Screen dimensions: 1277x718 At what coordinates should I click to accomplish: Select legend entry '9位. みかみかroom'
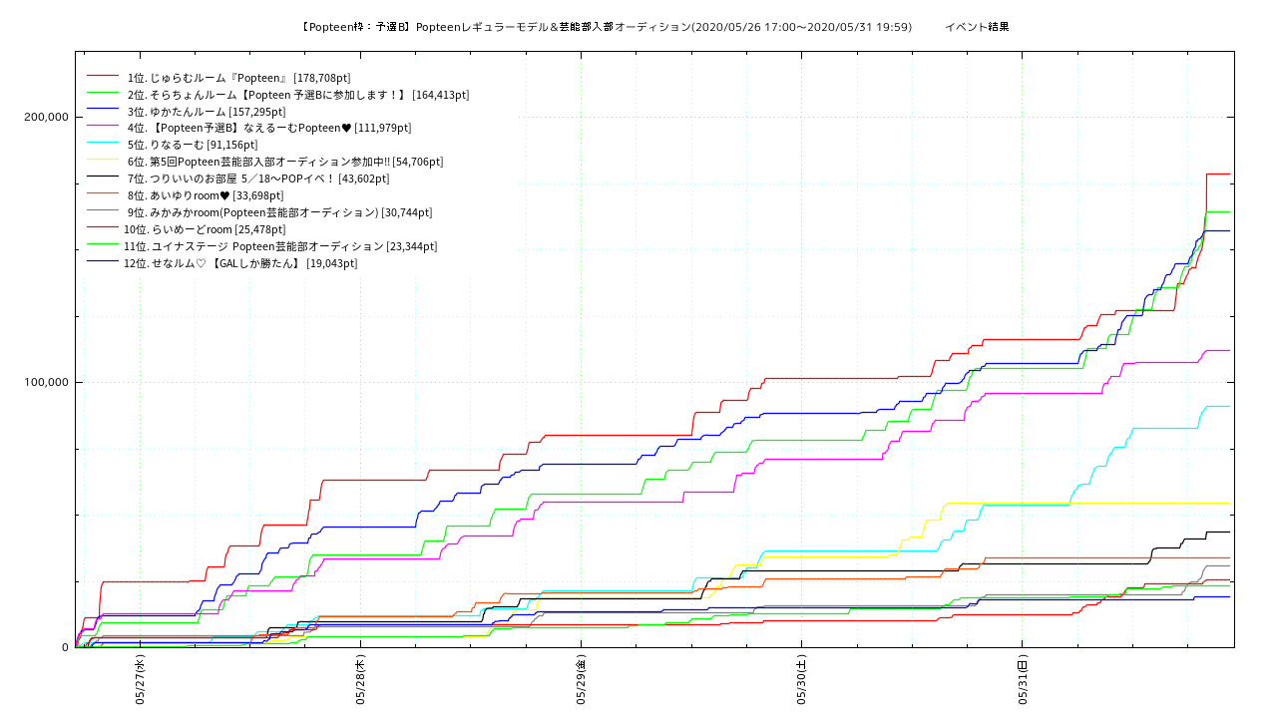[279, 212]
